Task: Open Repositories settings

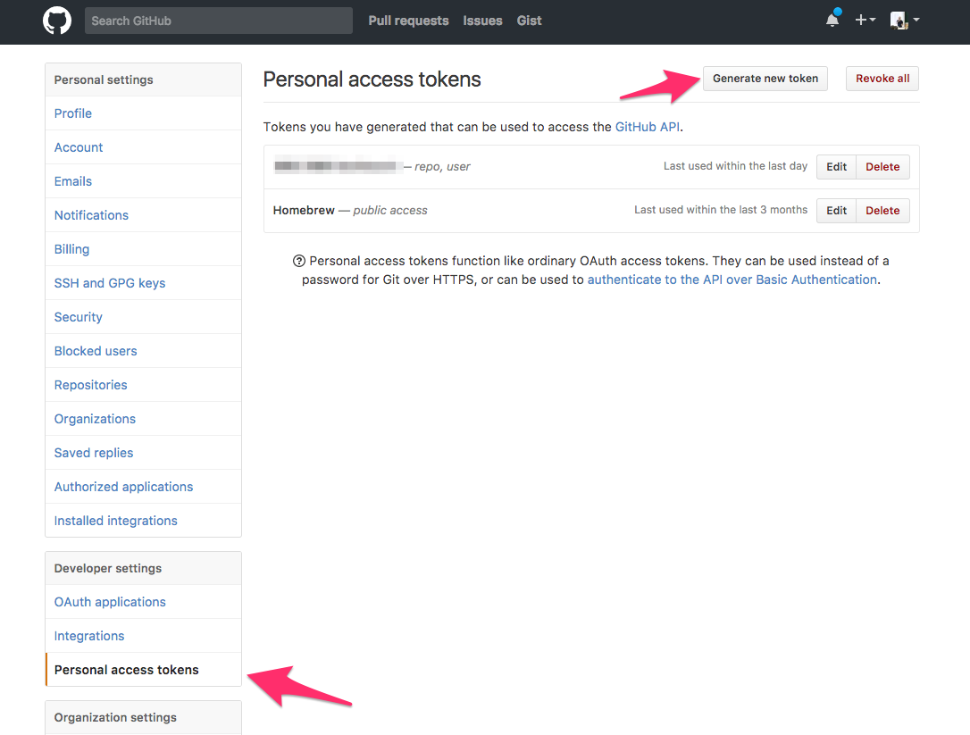Action: (144, 385)
